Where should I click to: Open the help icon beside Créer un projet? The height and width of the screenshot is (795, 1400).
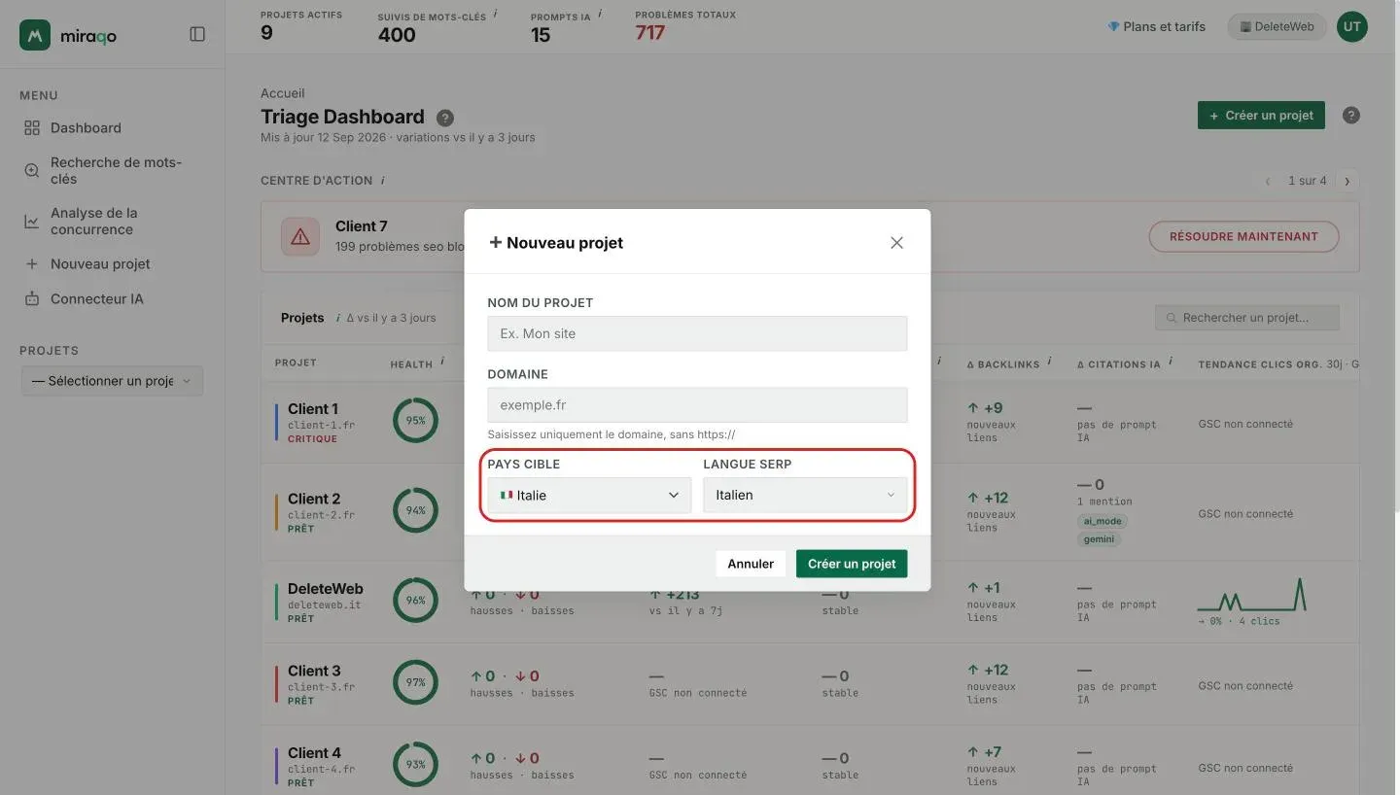pos(1351,115)
